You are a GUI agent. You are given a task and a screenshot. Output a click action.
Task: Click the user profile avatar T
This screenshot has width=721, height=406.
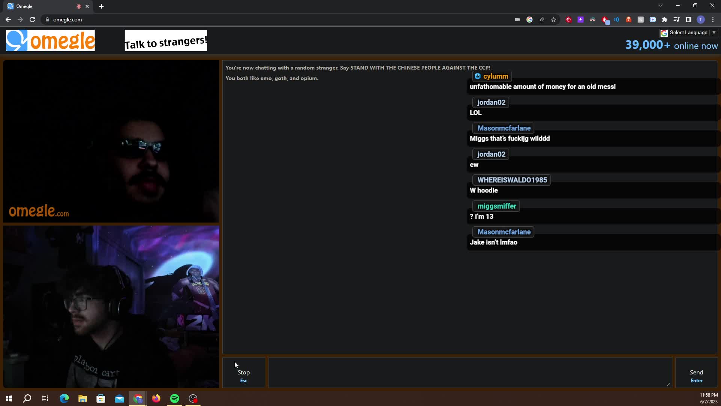point(701,20)
